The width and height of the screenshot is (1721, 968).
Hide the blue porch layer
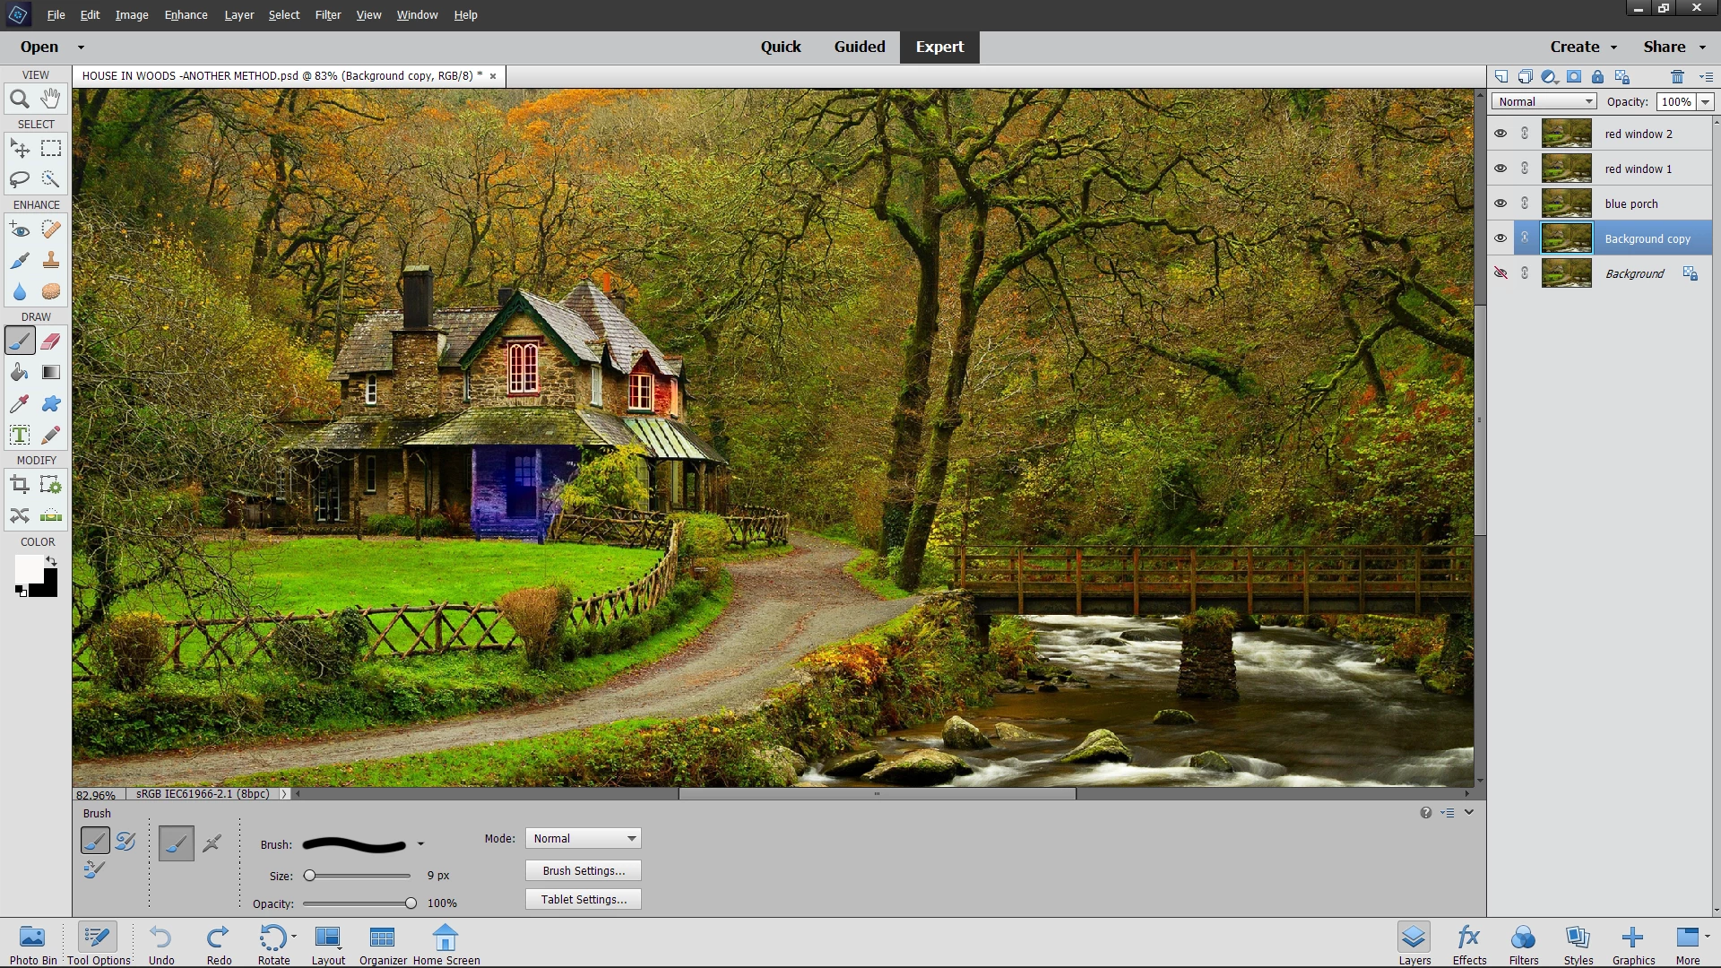1500,203
